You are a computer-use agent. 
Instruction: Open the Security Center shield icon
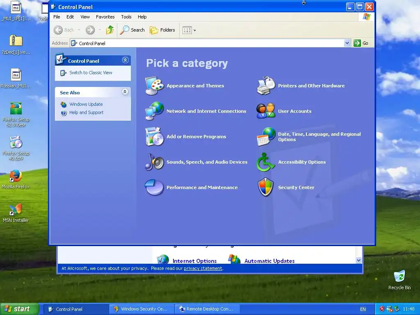[265, 187]
